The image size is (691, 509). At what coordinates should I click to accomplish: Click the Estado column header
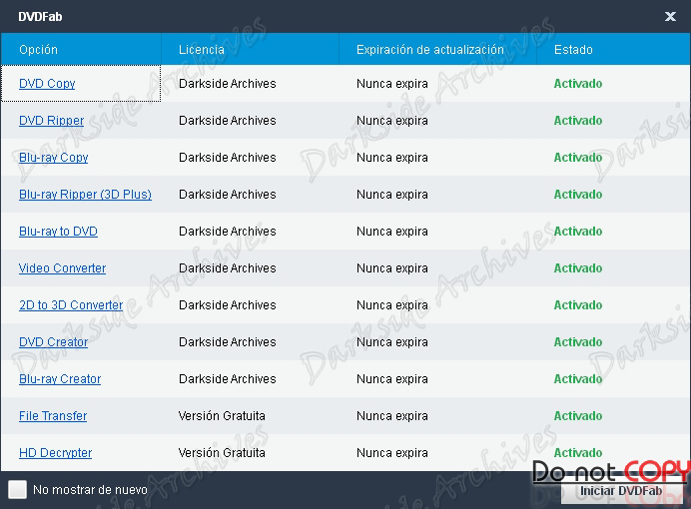tap(613, 49)
